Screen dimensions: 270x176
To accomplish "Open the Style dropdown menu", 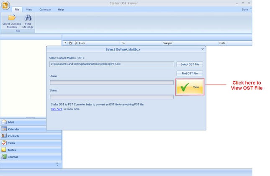I will pyautogui.click(x=246, y=10).
